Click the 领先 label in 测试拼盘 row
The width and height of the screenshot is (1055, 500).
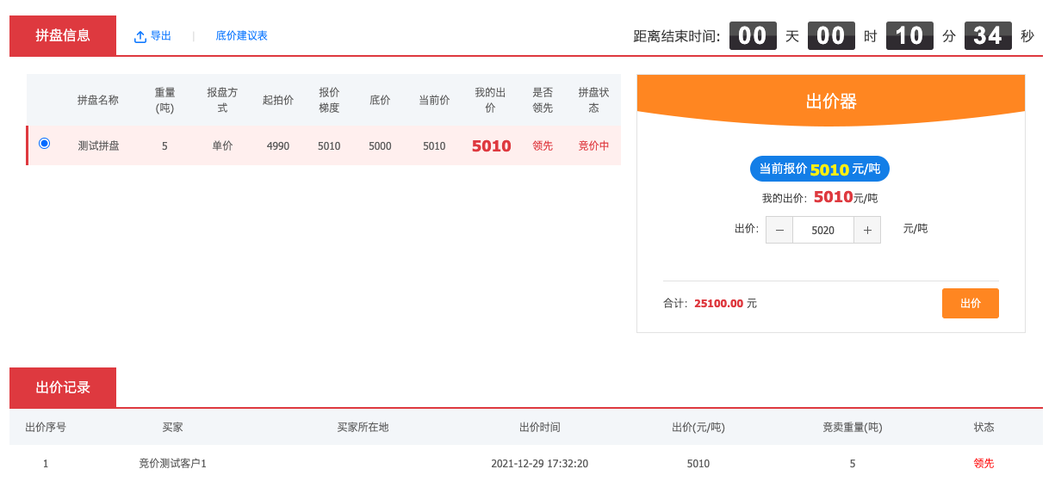(543, 146)
